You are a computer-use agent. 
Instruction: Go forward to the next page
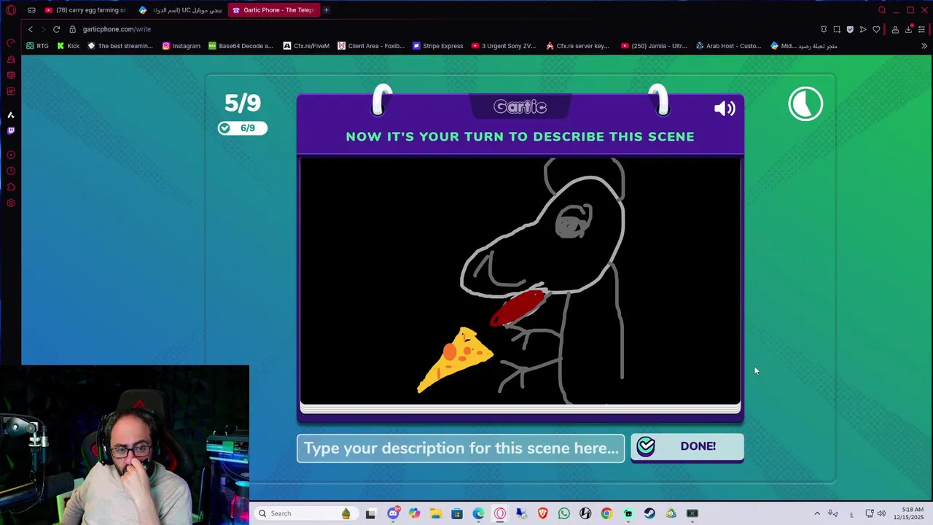(43, 29)
